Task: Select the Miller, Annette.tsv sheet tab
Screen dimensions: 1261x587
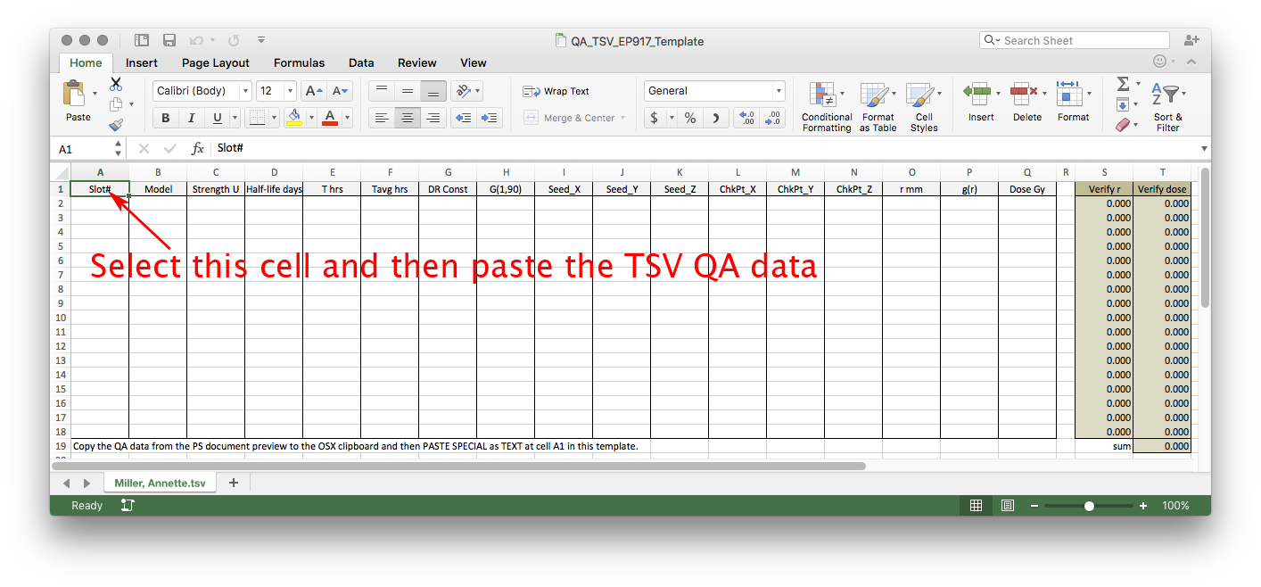Action: [160, 483]
